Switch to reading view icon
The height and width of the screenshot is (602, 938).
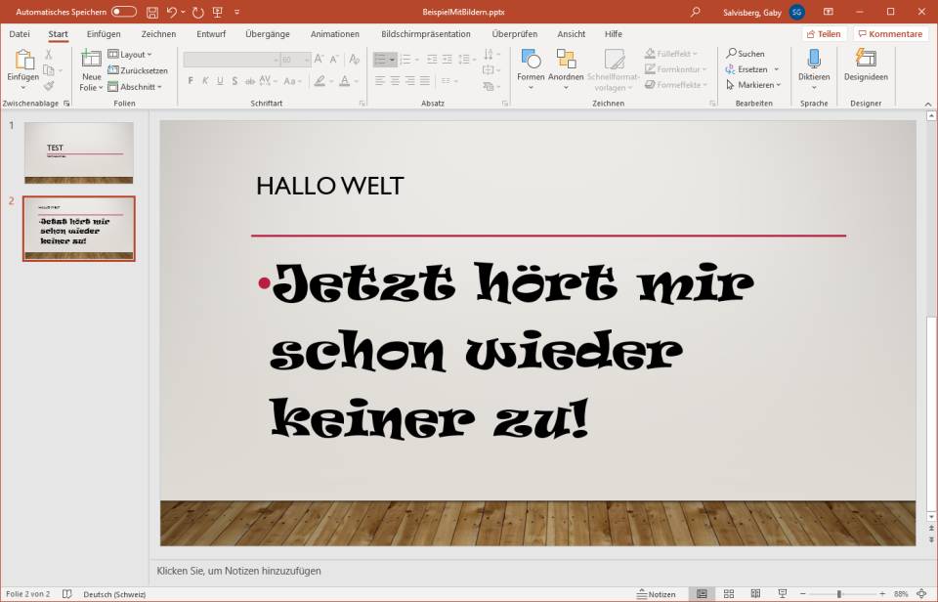pos(755,594)
